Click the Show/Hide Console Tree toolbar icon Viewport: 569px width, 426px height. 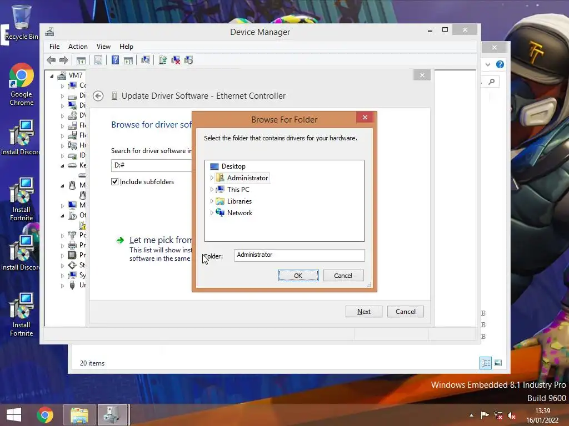[81, 60]
